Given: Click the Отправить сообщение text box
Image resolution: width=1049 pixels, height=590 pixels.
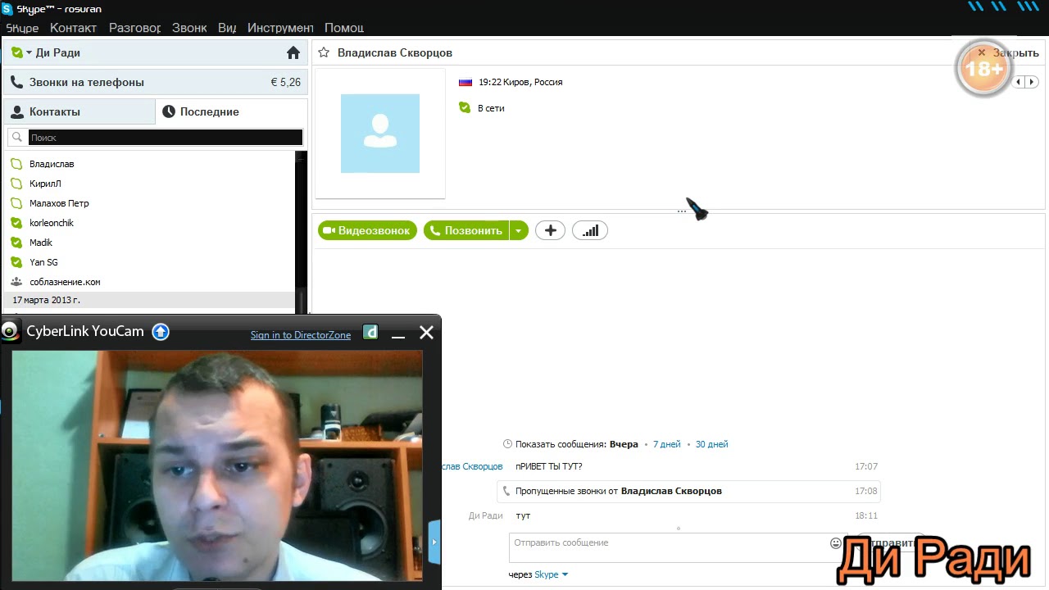Looking at the screenshot, I should 669,548.
